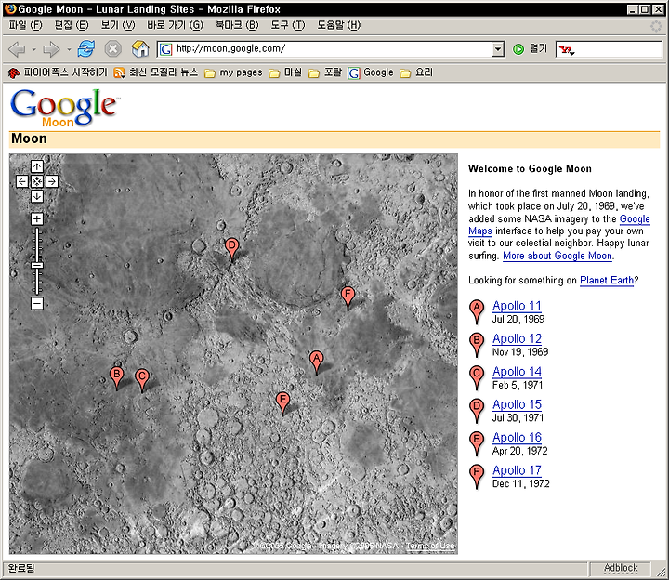This screenshot has height=580, width=669.
Task: Click the center/reset map view button
Action: pos(37,181)
